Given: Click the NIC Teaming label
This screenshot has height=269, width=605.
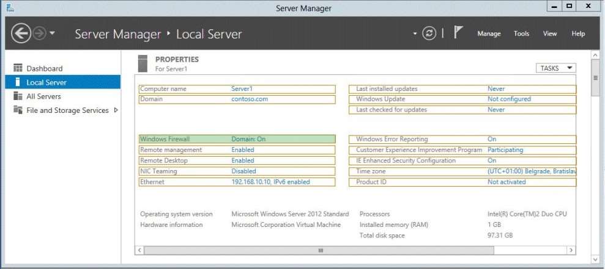Looking at the screenshot, I should click(158, 171).
